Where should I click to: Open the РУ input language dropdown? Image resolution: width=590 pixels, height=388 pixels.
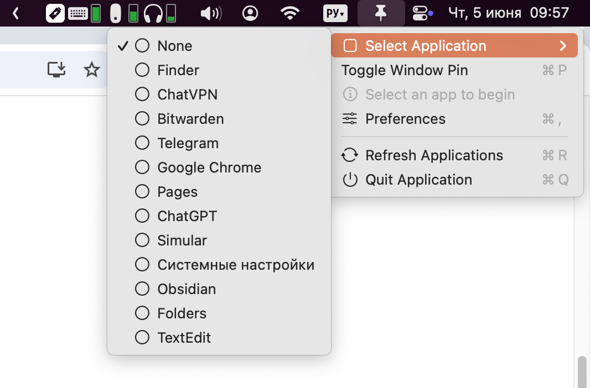[335, 13]
